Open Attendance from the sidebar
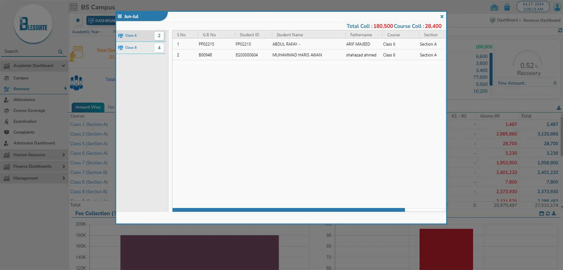563x270 pixels. coord(24,100)
